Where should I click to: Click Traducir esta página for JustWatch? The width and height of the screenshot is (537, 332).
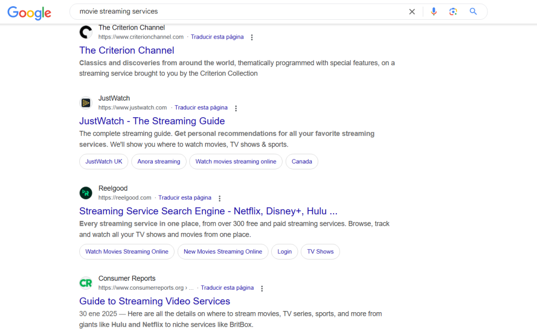201,107
